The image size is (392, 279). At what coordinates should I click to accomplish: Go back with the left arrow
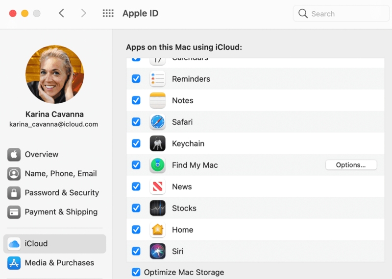(x=62, y=13)
